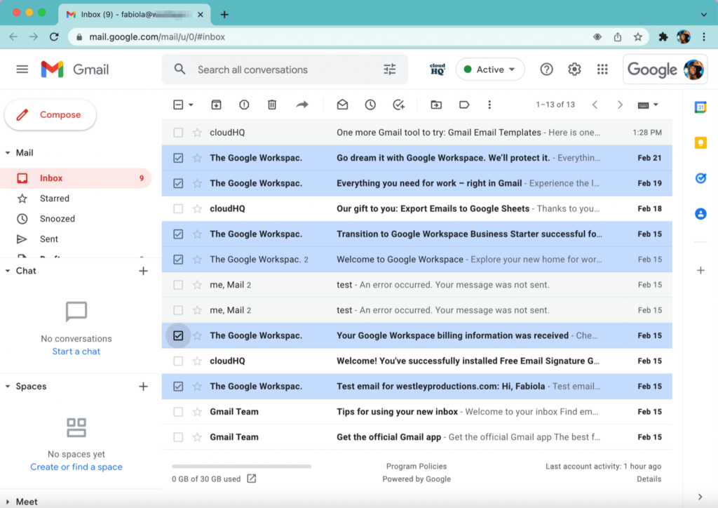The height and width of the screenshot is (508, 718).
Task: Click the Search all conversations field
Action: point(280,69)
